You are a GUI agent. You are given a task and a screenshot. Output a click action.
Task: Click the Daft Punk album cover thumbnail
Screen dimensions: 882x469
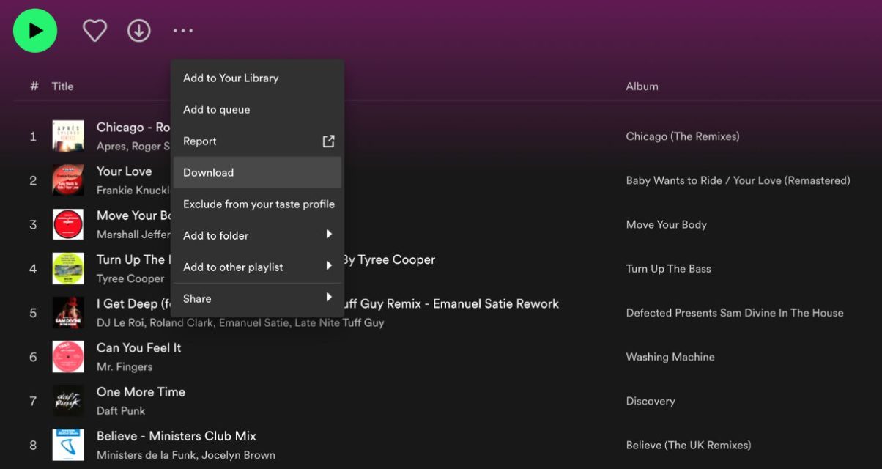pyautogui.click(x=68, y=401)
